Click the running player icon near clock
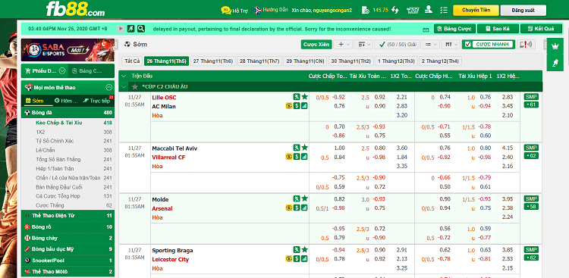The width and height of the screenshot is (569, 278). point(130,29)
